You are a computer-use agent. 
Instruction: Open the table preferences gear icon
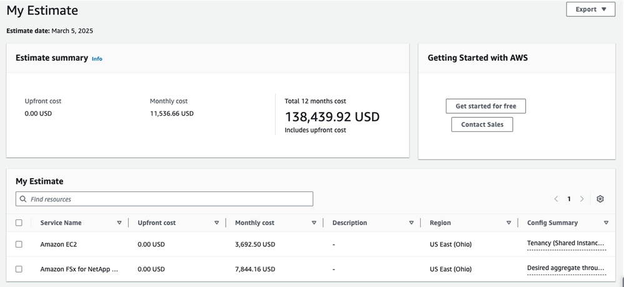[x=600, y=199]
